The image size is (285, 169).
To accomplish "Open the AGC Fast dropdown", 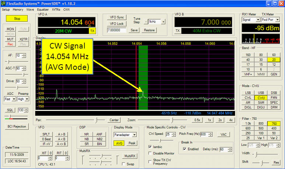I will point(14,99).
